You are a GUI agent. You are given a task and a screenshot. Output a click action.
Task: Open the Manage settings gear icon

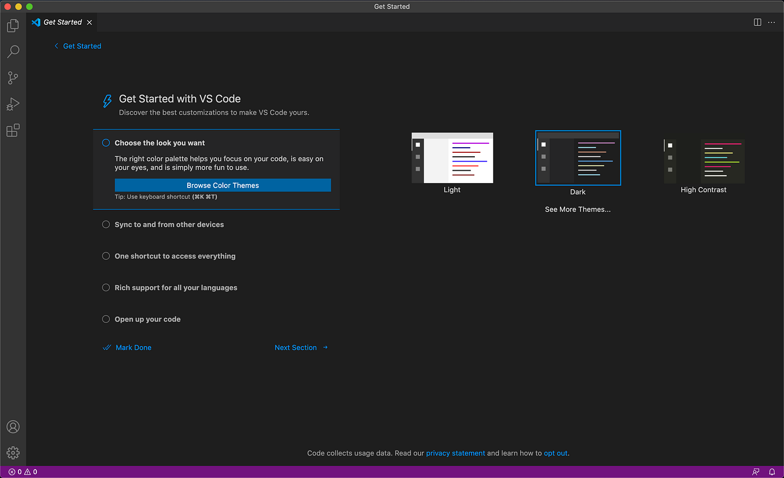click(x=12, y=453)
